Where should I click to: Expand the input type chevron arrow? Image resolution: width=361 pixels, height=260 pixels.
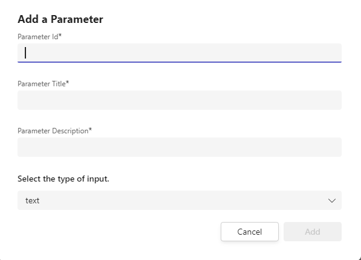(332, 200)
